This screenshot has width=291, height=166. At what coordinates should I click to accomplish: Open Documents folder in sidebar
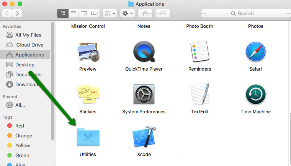pos(25,74)
